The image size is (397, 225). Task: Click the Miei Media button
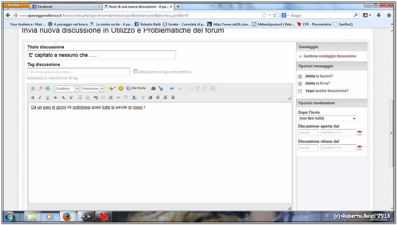[136, 88]
